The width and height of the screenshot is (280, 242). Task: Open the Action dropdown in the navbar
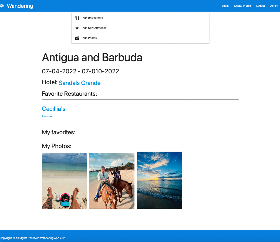coord(274,6)
